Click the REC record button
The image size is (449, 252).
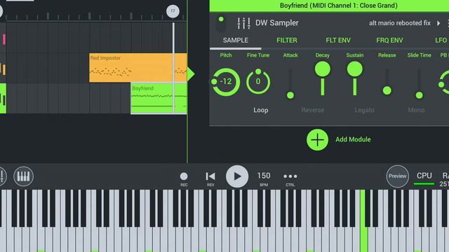(x=184, y=176)
